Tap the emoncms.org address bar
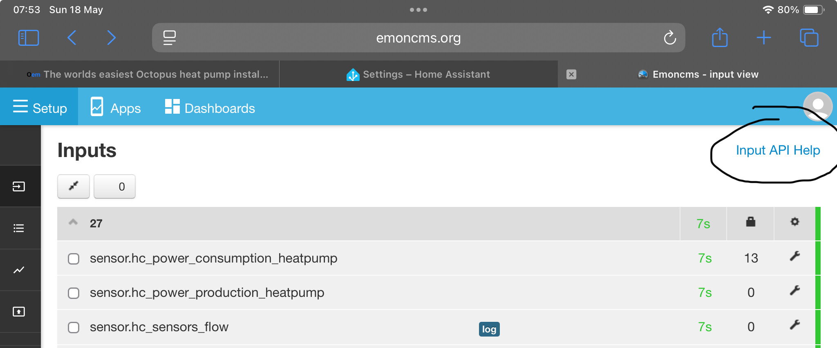Screen dimensions: 837x348 pos(418,38)
